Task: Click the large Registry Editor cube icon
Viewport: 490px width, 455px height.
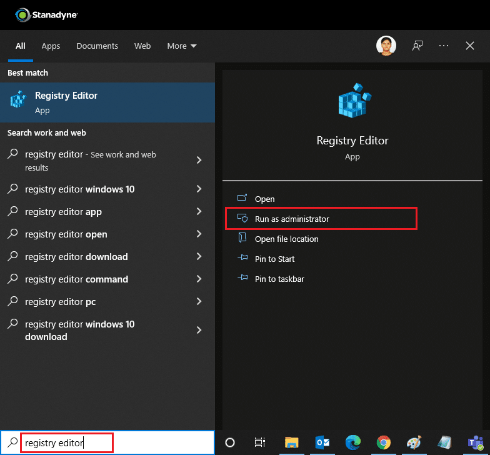Action: point(354,101)
